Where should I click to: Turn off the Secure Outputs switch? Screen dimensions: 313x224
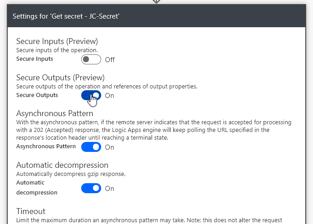click(x=91, y=95)
